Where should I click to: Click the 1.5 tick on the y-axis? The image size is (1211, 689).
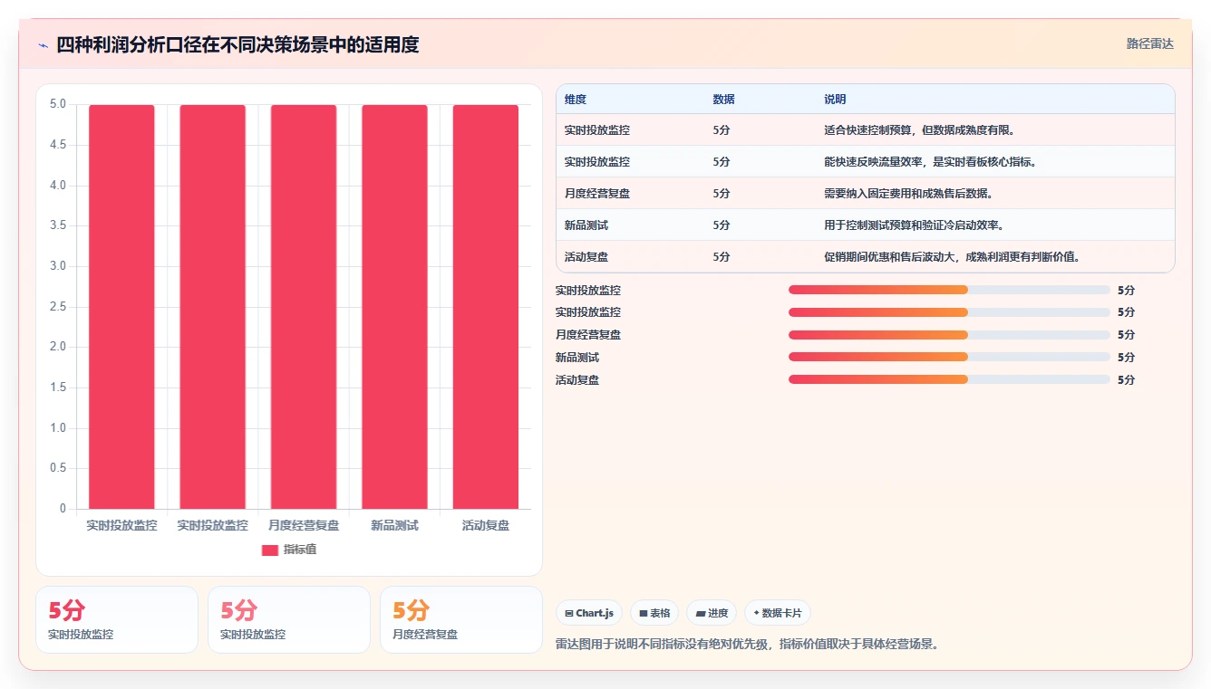point(58,388)
